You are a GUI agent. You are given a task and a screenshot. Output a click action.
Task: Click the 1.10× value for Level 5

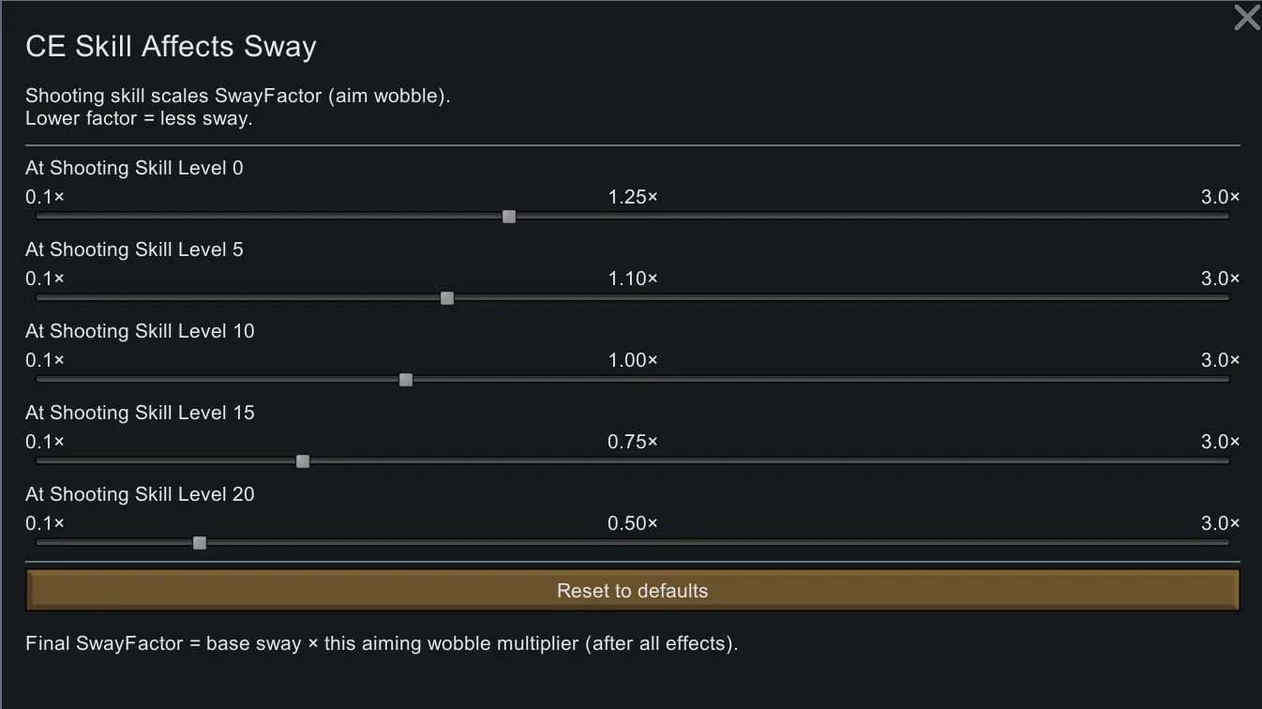pyautogui.click(x=633, y=279)
